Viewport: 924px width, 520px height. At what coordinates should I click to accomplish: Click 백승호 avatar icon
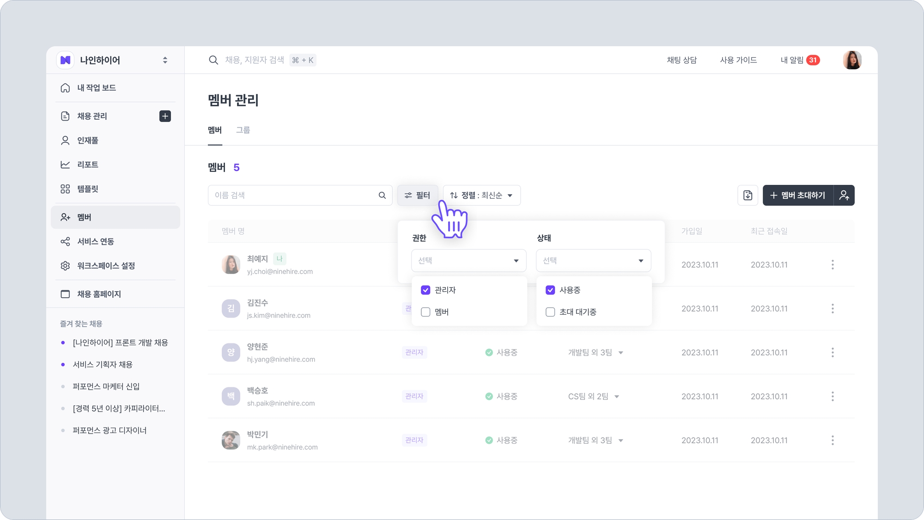click(x=231, y=397)
